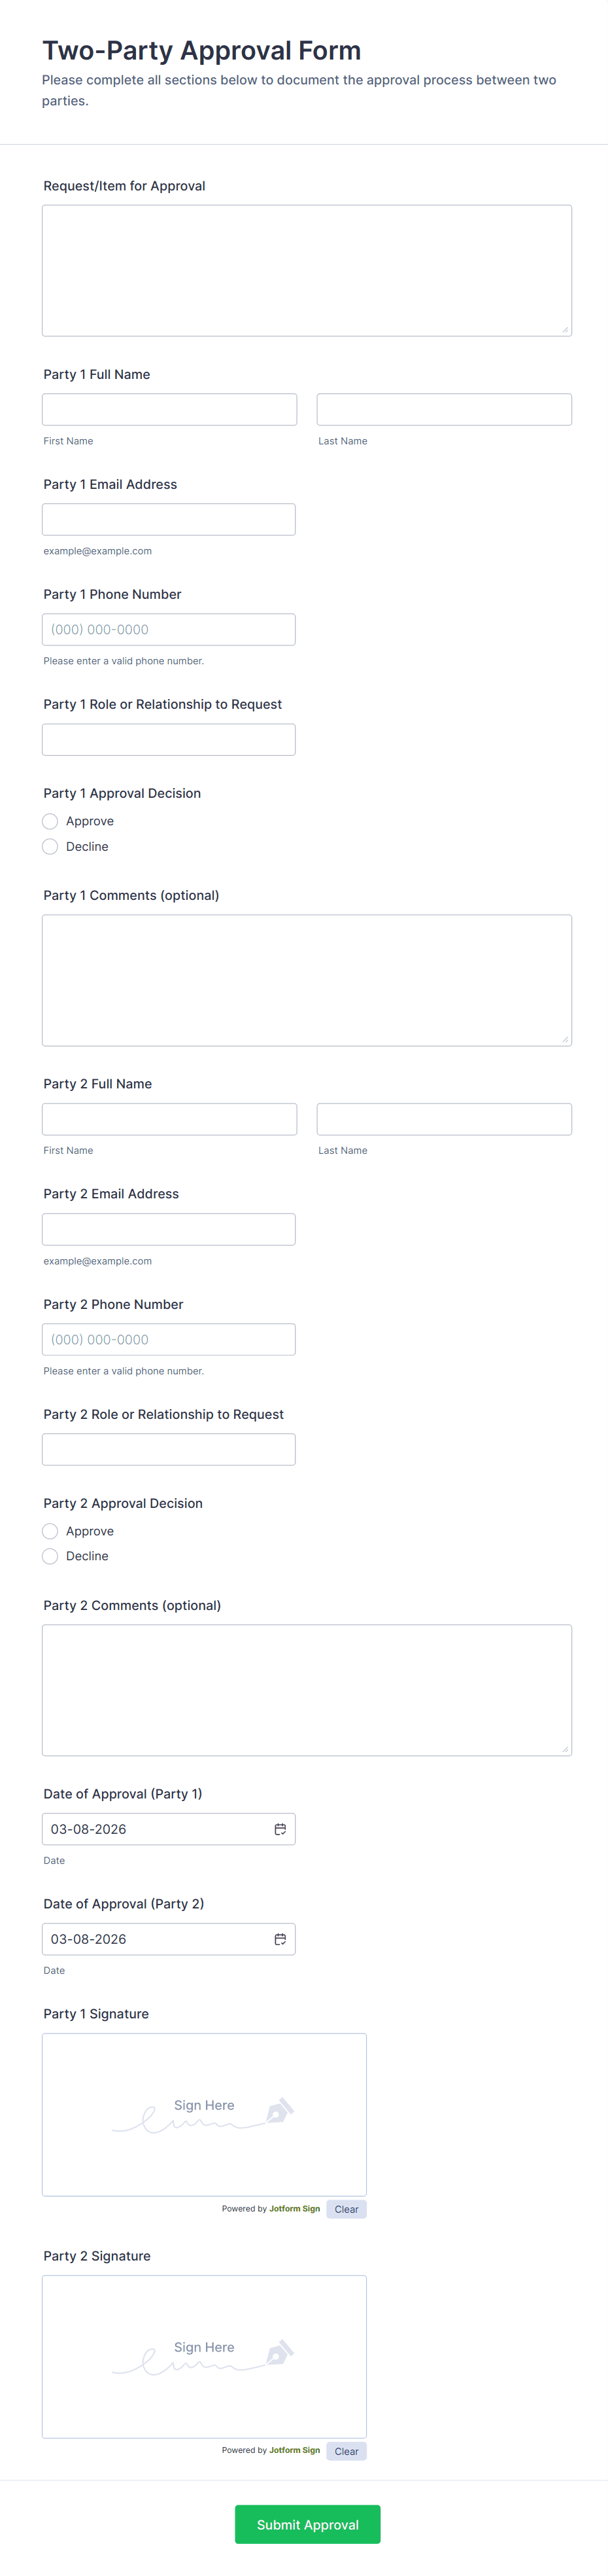Open Jotform Sign link under Party 1 signature
Image resolution: width=608 pixels, height=2576 pixels.
(x=294, y=2208)
